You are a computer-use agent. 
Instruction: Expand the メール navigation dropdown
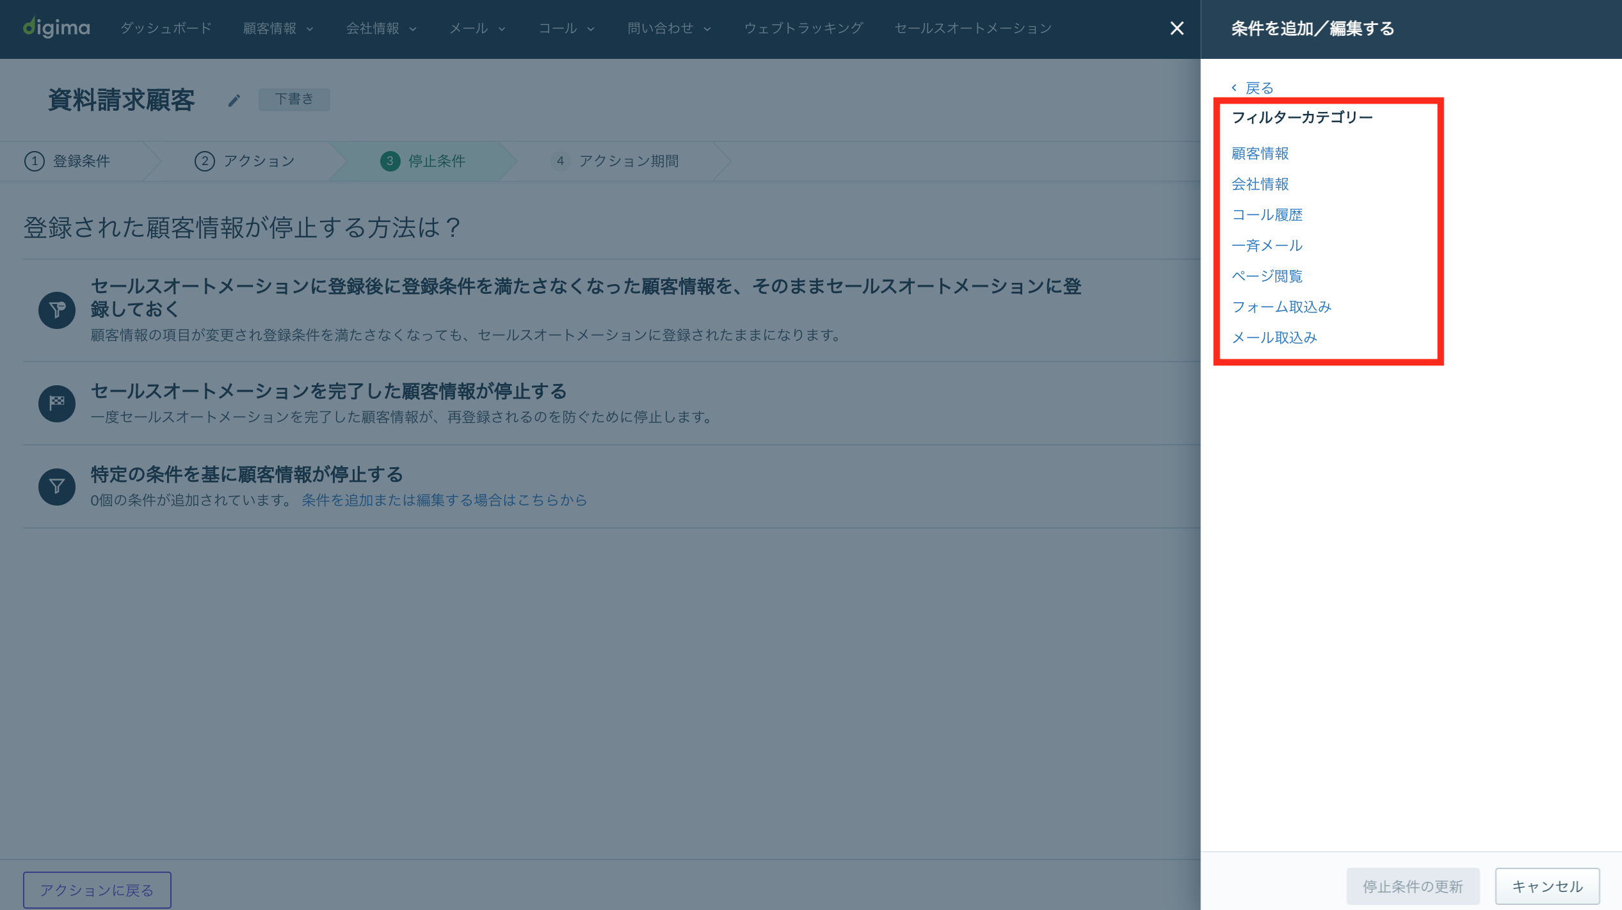pyautogui.click(x=477, y=28)
